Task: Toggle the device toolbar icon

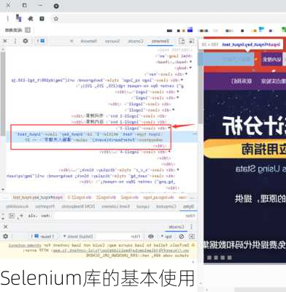Action: 182,41
